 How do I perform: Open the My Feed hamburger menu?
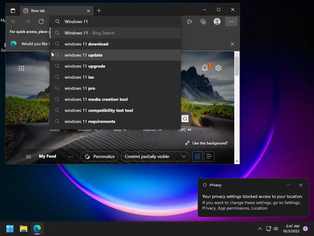point(29,156)
